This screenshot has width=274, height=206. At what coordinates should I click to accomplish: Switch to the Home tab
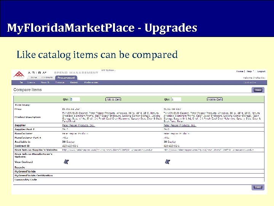(x=34, y=77)
